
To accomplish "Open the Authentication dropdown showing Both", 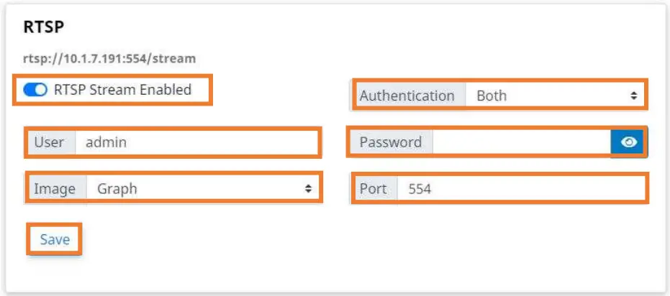I will [553, 96].
